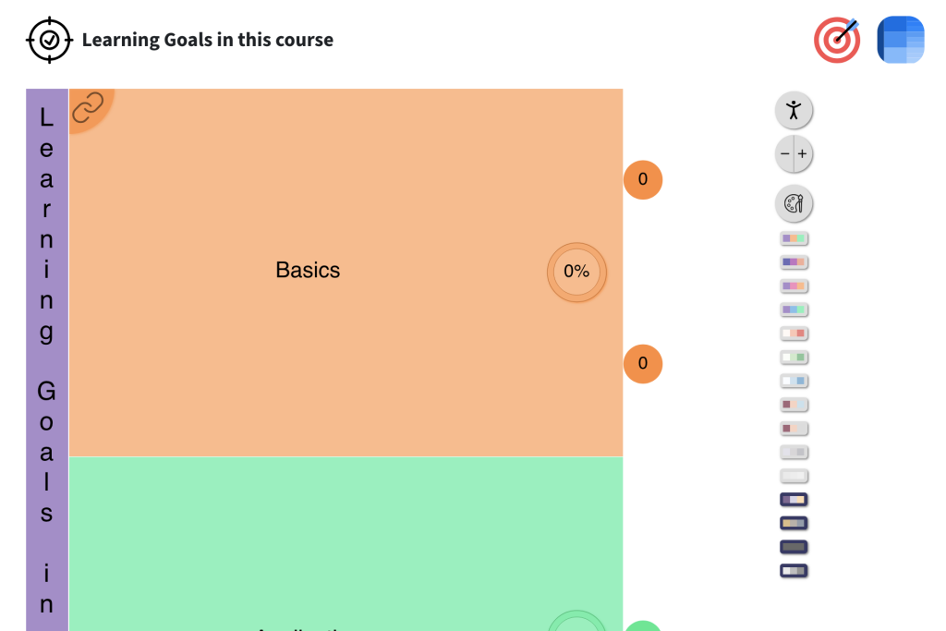Choose the white-to-blue color scheme swatch
Screen dimensions: 946x631
(794, 381)
